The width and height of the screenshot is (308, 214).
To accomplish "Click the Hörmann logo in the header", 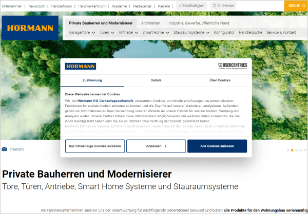I will click(x=30, y=27).
